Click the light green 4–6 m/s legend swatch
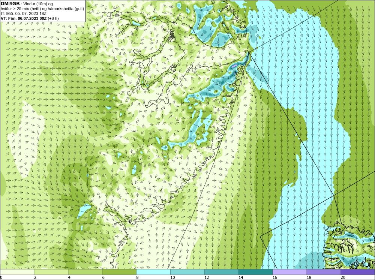The height and width of the screenshot is (280, 375). [85, 272]
